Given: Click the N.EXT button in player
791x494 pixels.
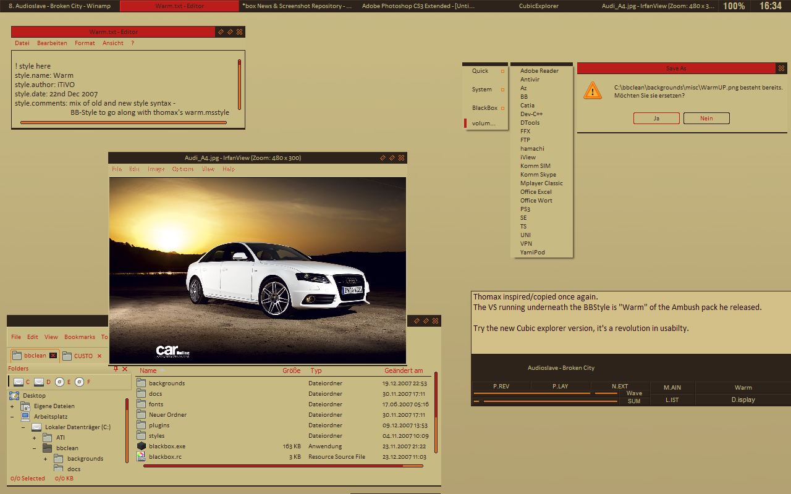Looking at the screenshot, I should pyautogui.click(x=620, y=387).
